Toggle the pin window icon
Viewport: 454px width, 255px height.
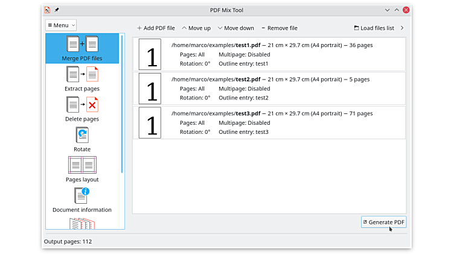(x=57, y=10)
